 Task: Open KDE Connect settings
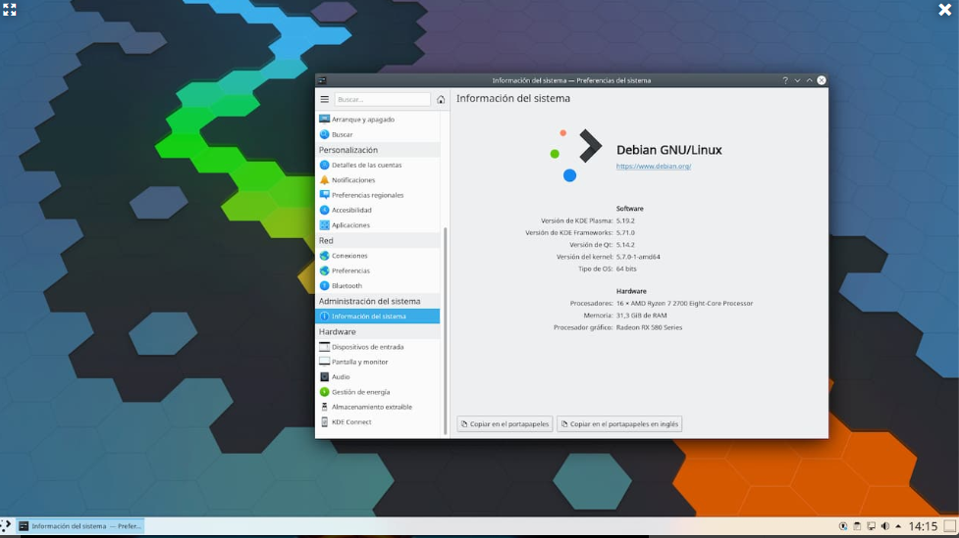click(x=377, y=422)
